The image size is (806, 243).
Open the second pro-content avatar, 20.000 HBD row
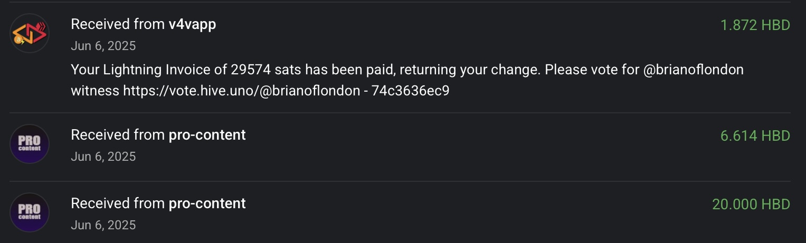(30, 212)
